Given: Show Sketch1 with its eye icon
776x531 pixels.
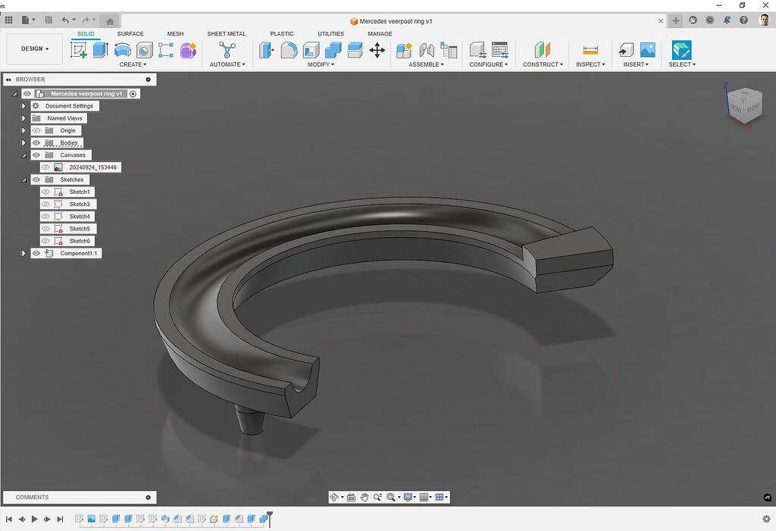Looking at the screenshot, I should tap(45, 192).
